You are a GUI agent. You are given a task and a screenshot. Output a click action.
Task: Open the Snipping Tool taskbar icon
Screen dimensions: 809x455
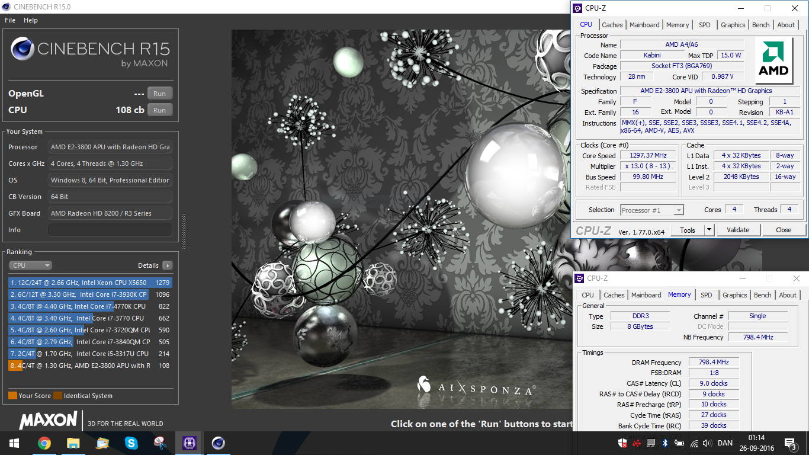(x=160, y=443)
